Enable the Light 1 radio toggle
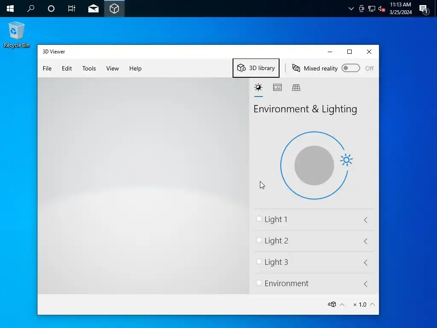 coord(259,219)
